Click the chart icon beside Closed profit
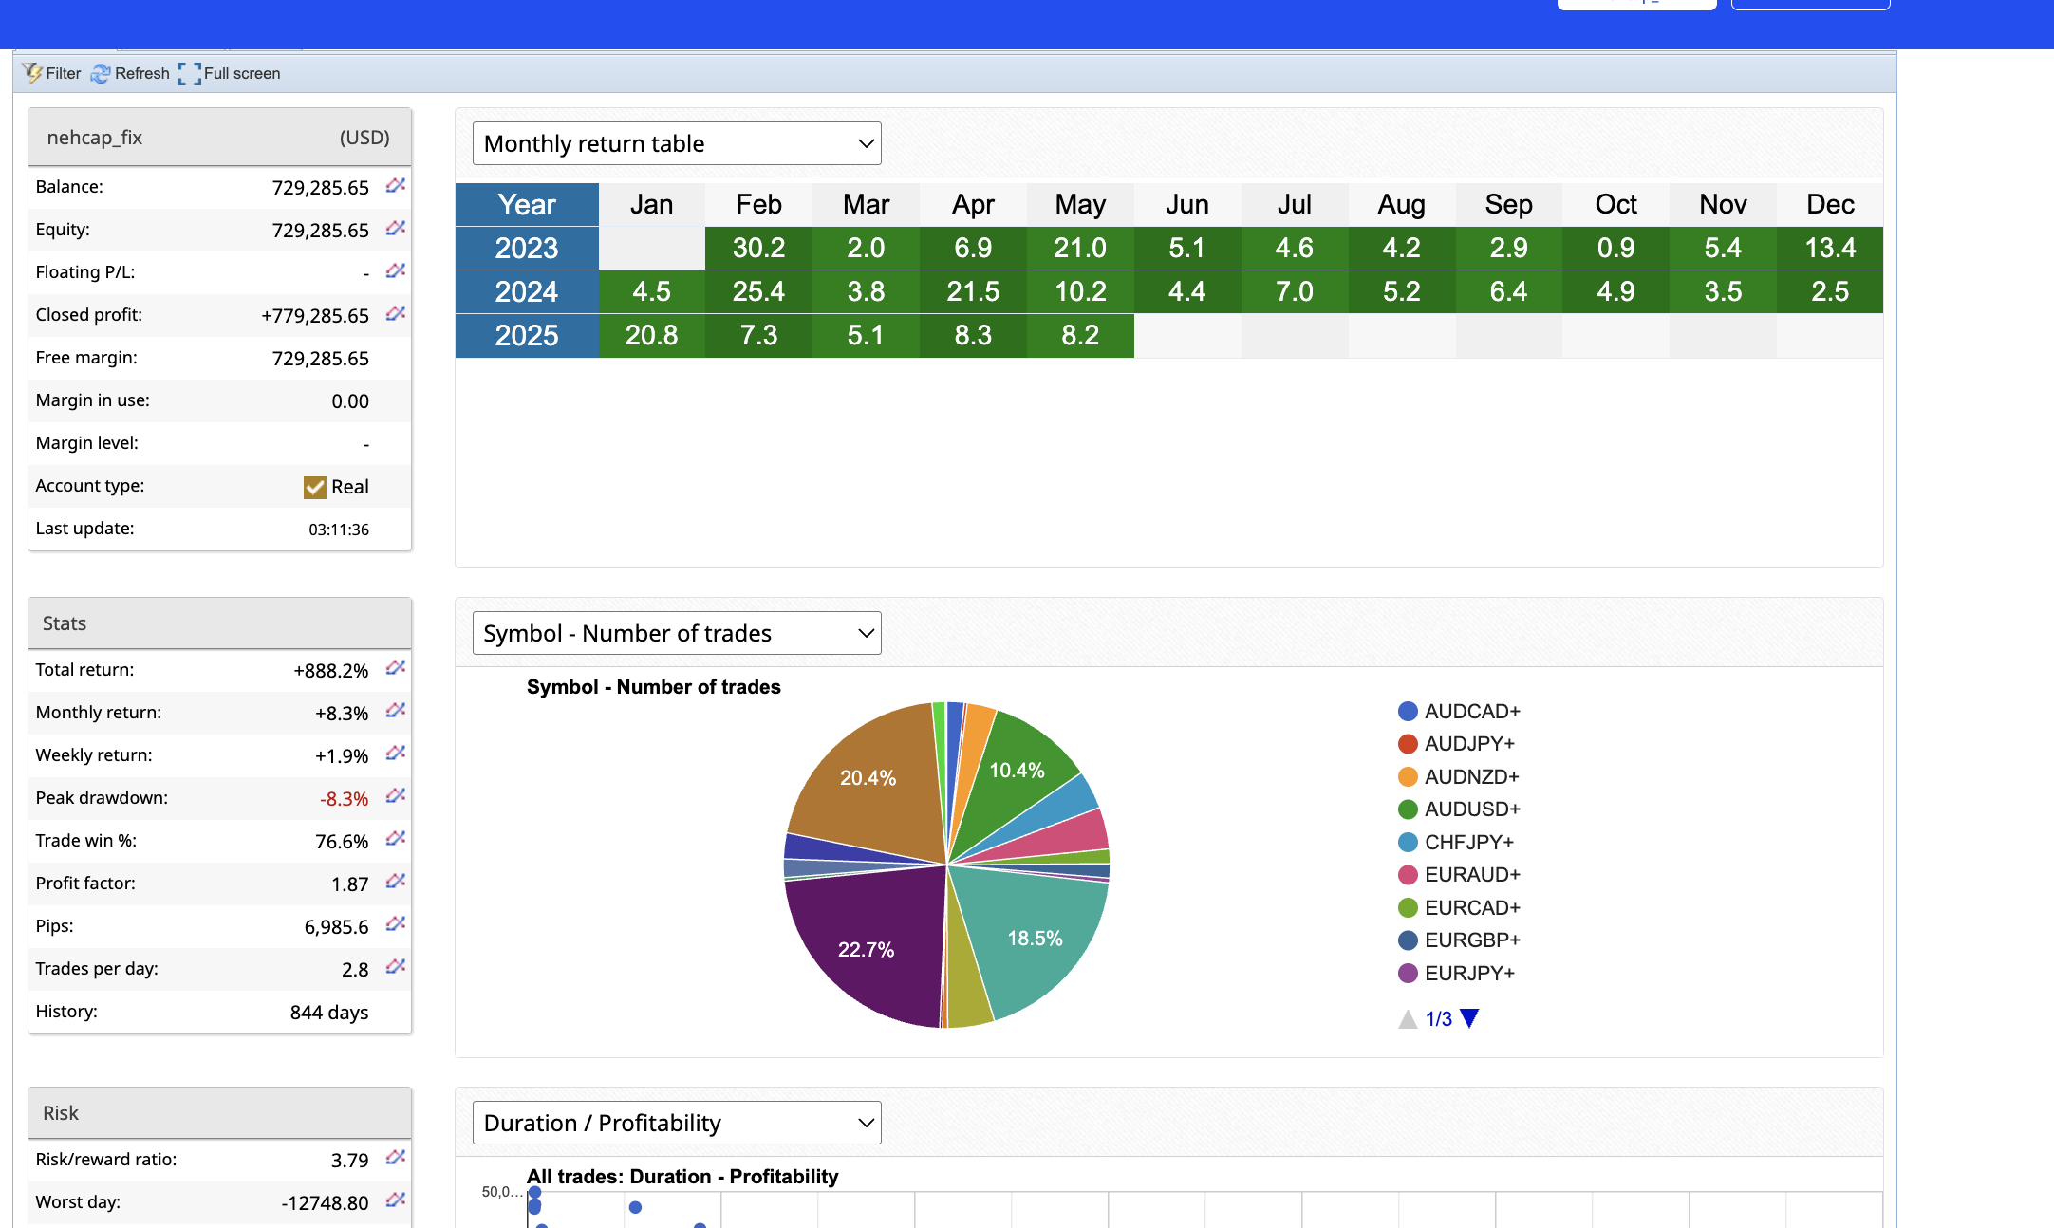Screen dimensions: 2054x1228 pyautogui.click(x=396, y=314)
